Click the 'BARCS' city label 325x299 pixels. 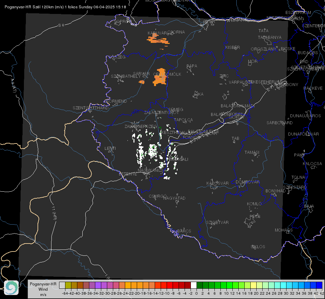184,231
